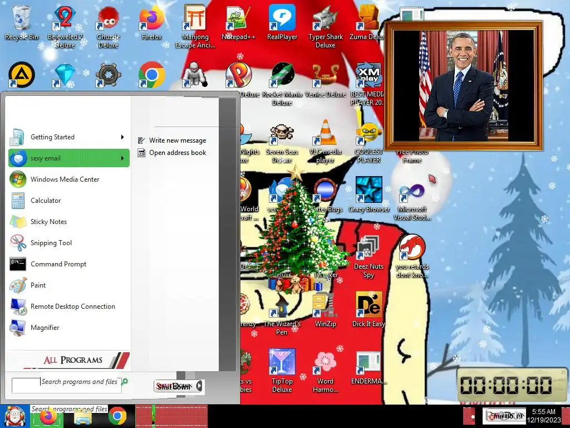Open the XMPlay BEST MEDIA PLAYER icon
The image size is (570, 428).
pyautogui.click(x=367, y=84)
